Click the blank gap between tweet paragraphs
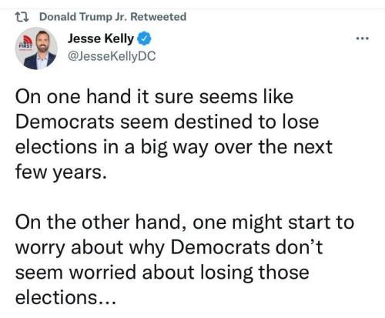 point(179,198)
